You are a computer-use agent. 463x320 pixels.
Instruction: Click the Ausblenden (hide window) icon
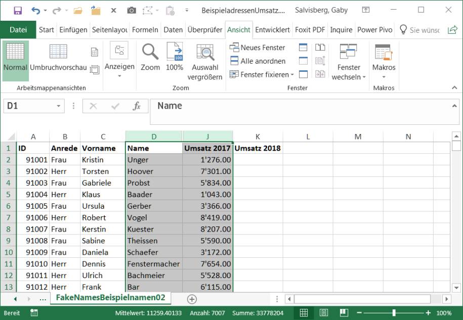pyautogui.click(x=303, y=61)
